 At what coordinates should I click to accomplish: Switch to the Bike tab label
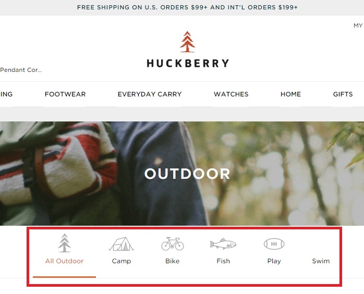point(173,261)
